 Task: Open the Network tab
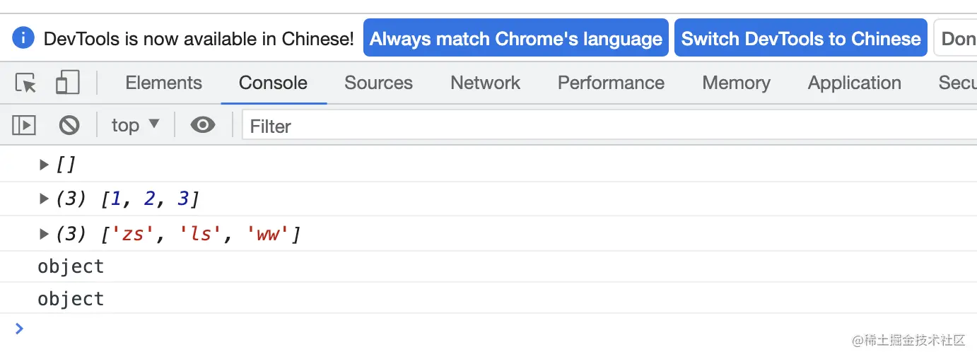(485, 83)
